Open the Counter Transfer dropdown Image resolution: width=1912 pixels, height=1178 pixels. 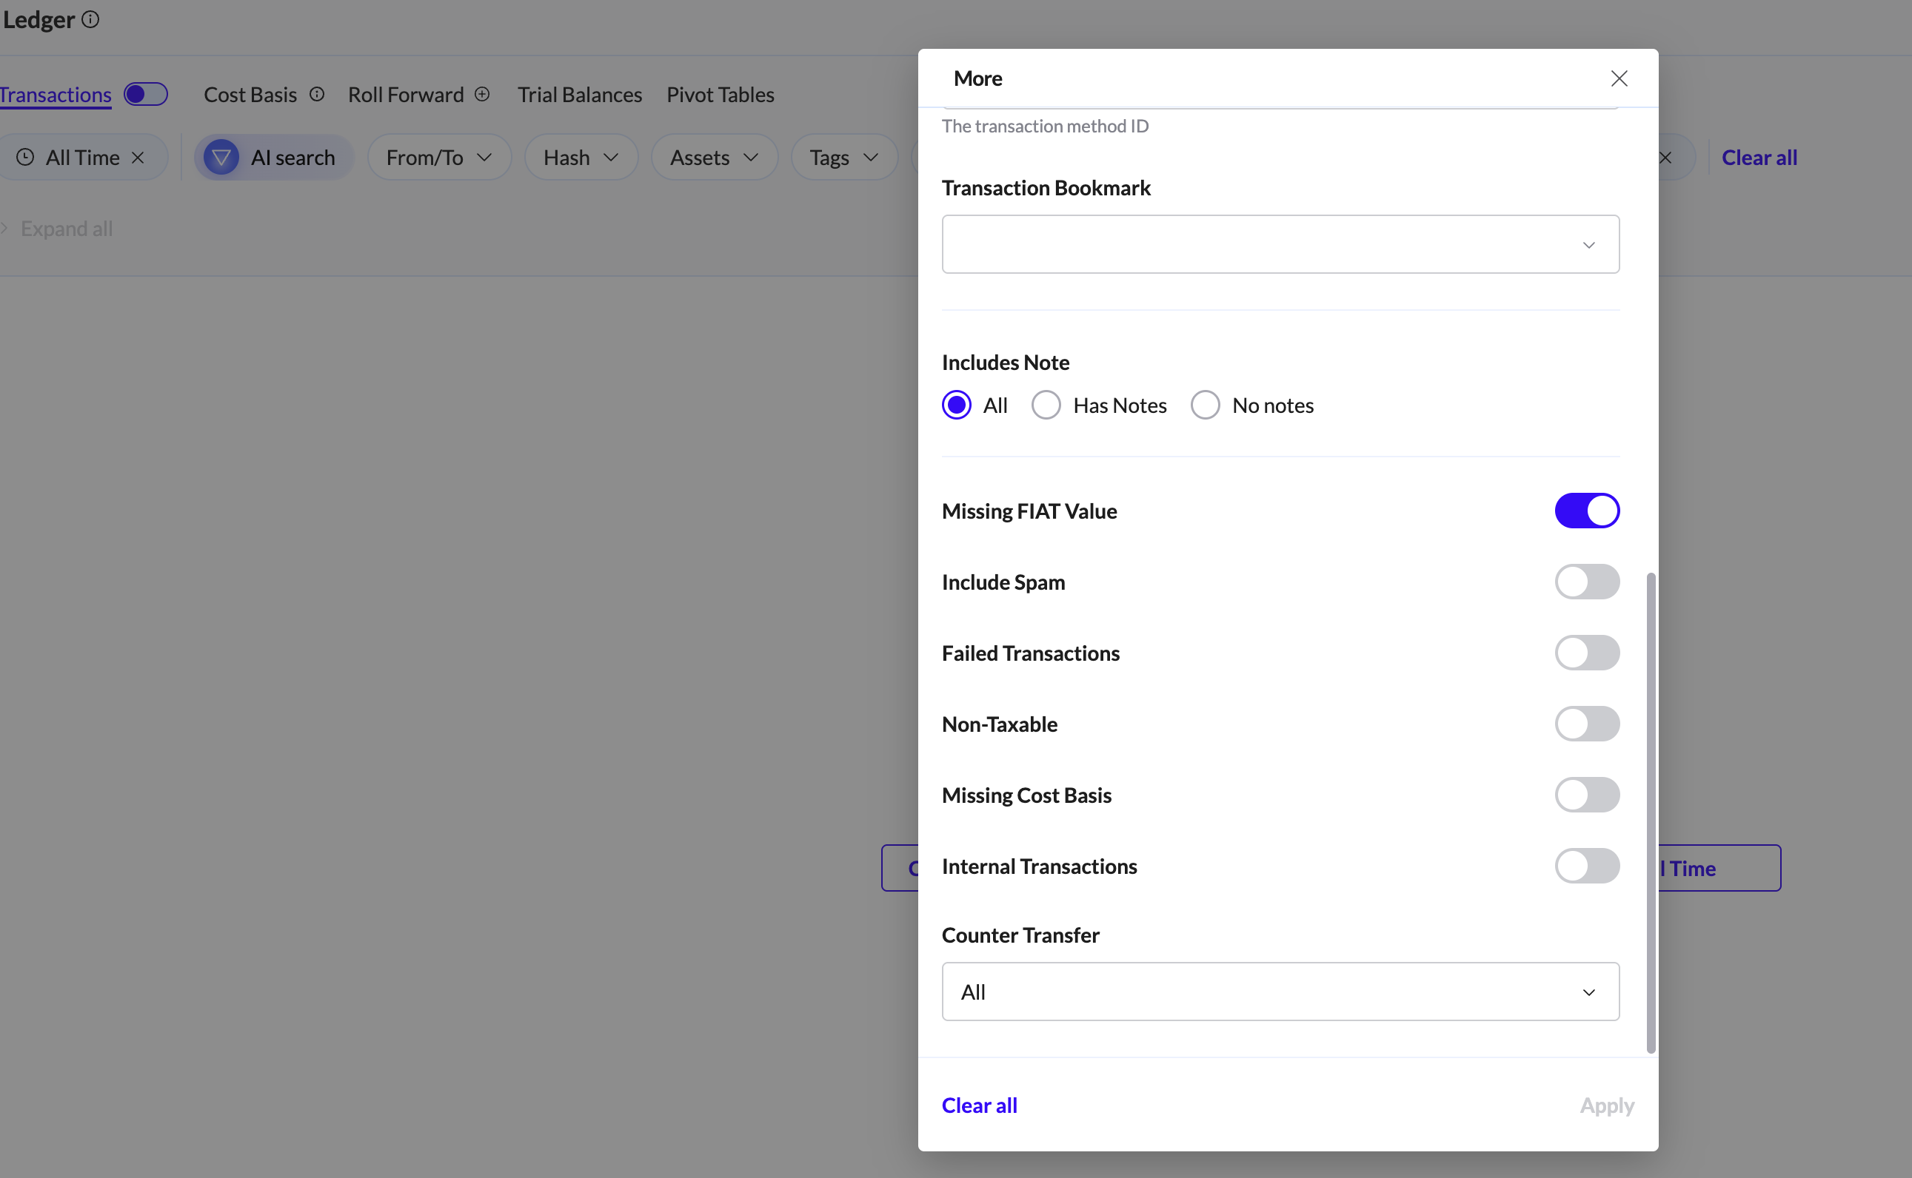click(1280, 992)
